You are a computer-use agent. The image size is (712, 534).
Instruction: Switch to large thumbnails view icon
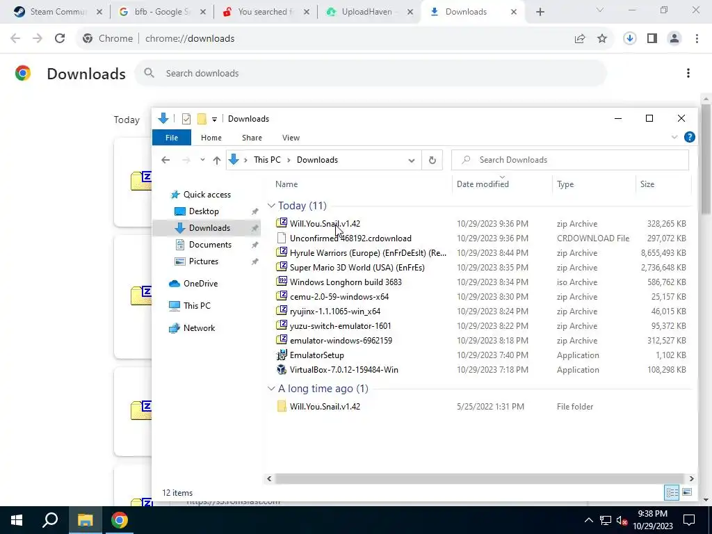click(687, 492)
